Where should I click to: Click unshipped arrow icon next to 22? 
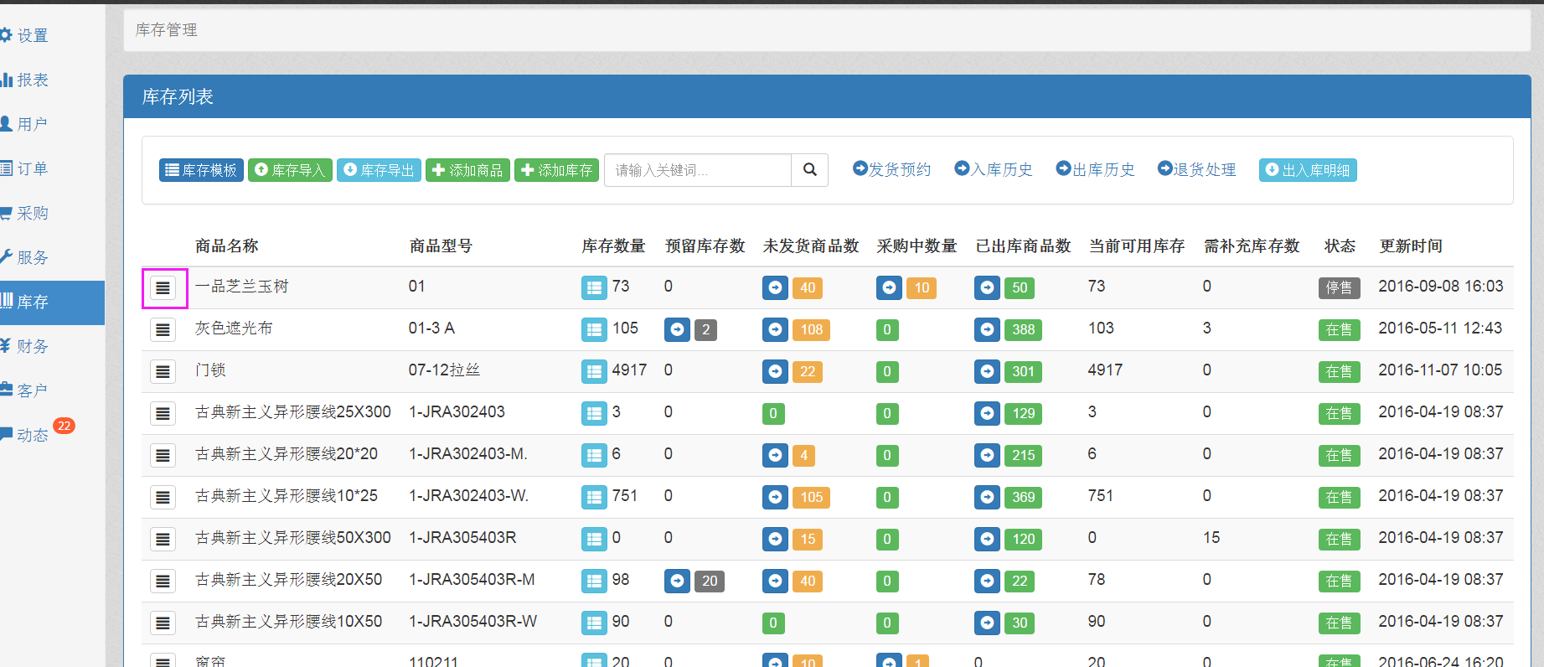tap(775, 371)
